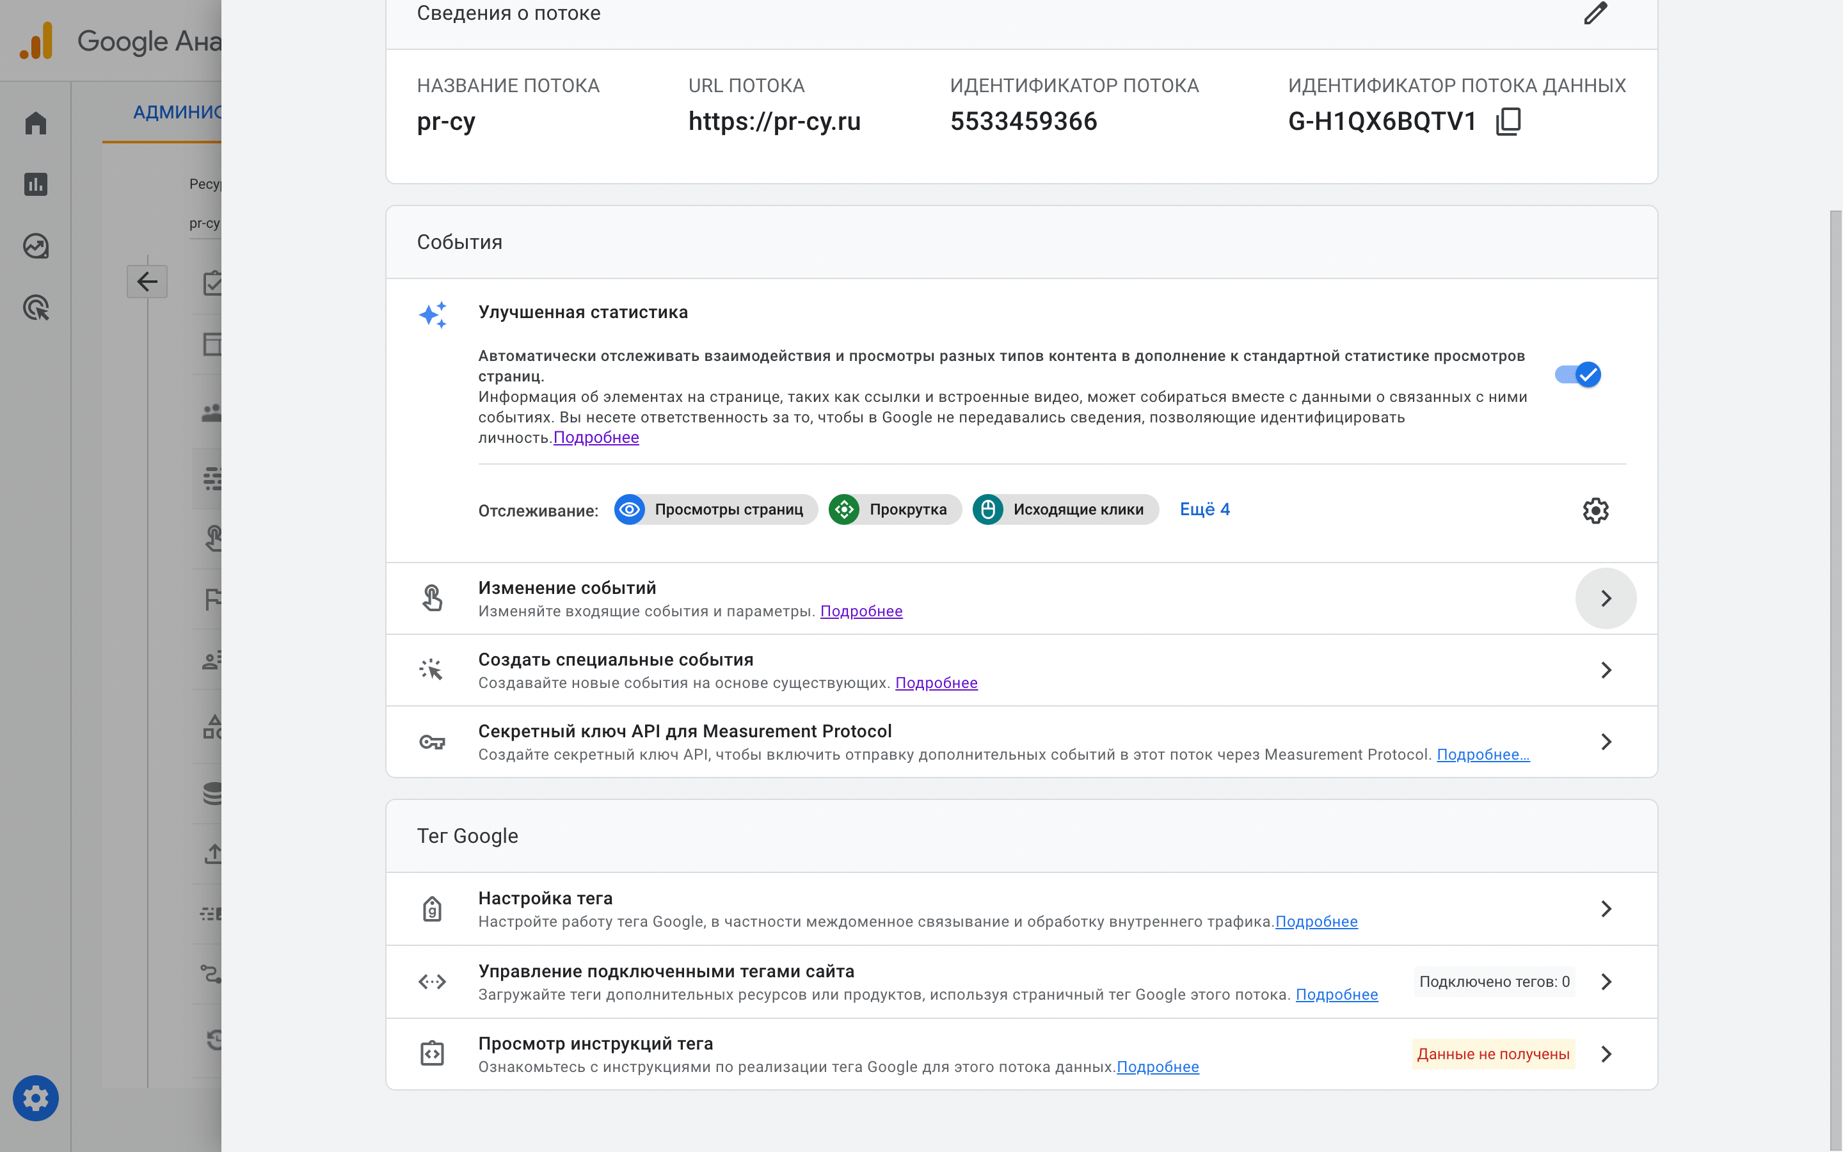Open Подробнее link under Улучшенная статистика

596,437
